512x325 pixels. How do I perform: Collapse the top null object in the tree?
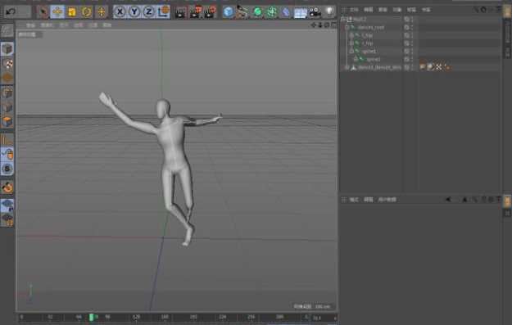pos(343,20)
